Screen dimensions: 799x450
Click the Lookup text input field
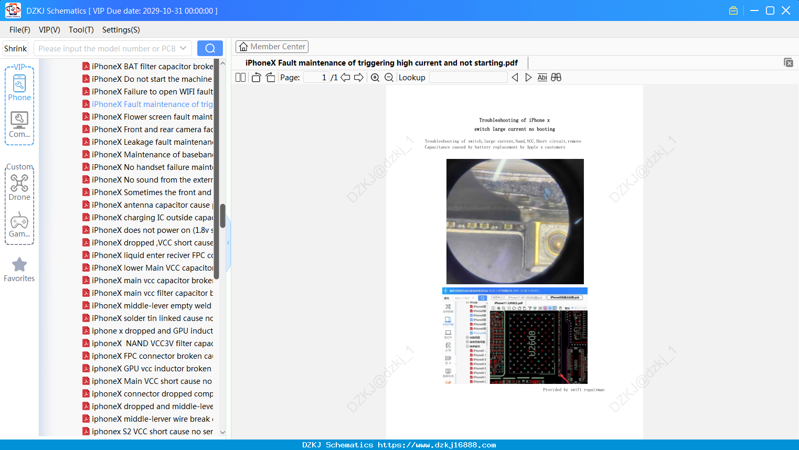click(468, 77)
